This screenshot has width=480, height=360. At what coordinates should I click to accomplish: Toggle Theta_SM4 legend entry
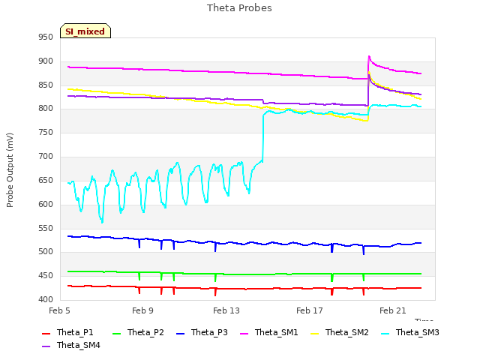(71, 345)
